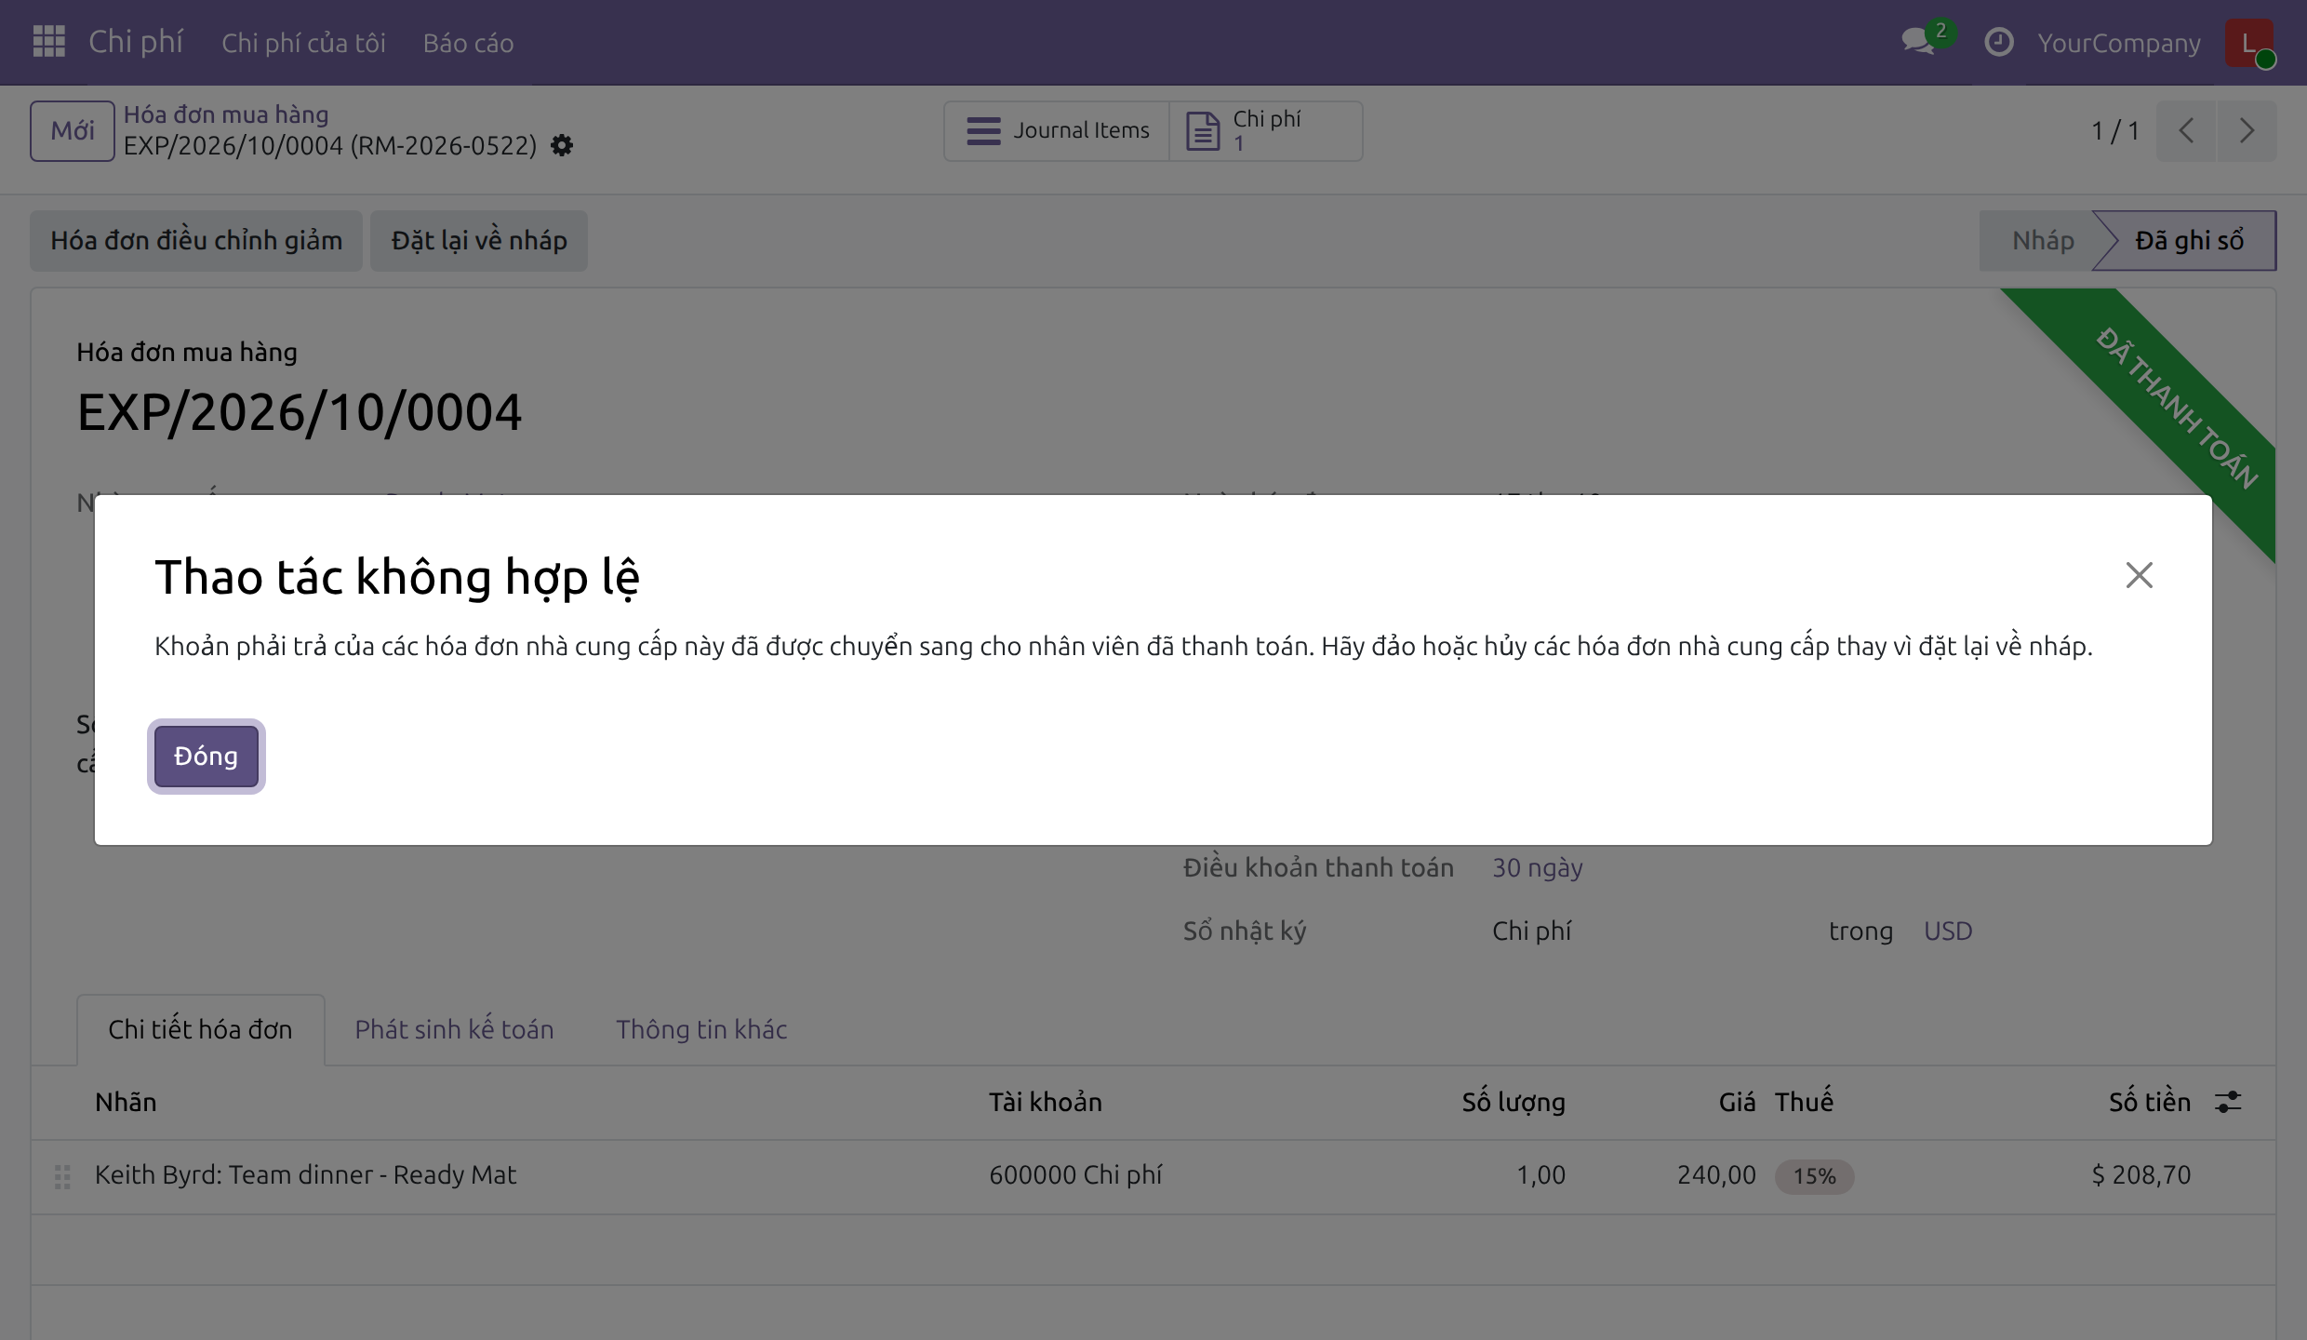Click Đặt lại về nháp button
This screenshot has height=1340, width=2307.
[479, 240]
